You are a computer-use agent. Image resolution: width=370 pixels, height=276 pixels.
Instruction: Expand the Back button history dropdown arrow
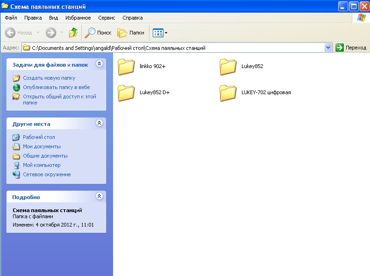(38, 33)
